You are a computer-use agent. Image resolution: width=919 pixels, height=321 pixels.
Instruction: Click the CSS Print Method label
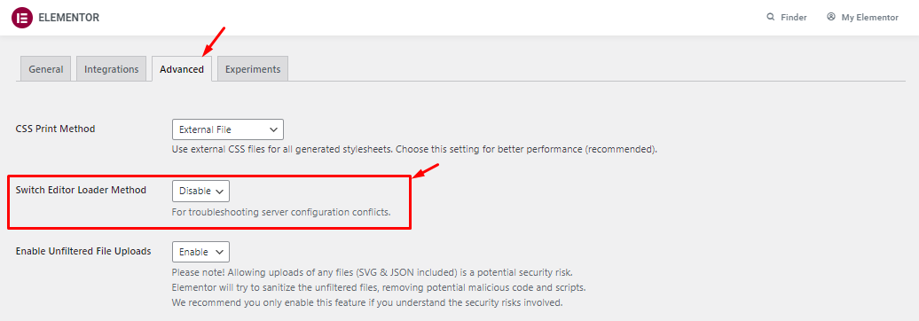(55, 129)
